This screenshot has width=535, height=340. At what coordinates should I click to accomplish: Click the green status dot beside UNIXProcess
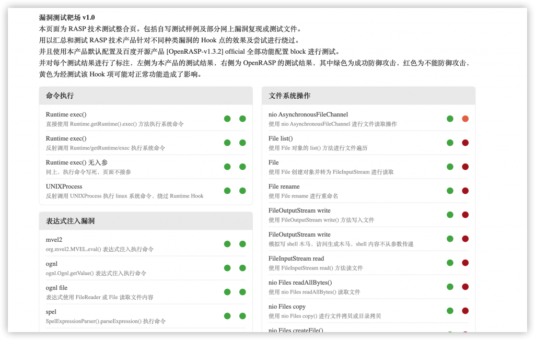click(x=227, y=191)
